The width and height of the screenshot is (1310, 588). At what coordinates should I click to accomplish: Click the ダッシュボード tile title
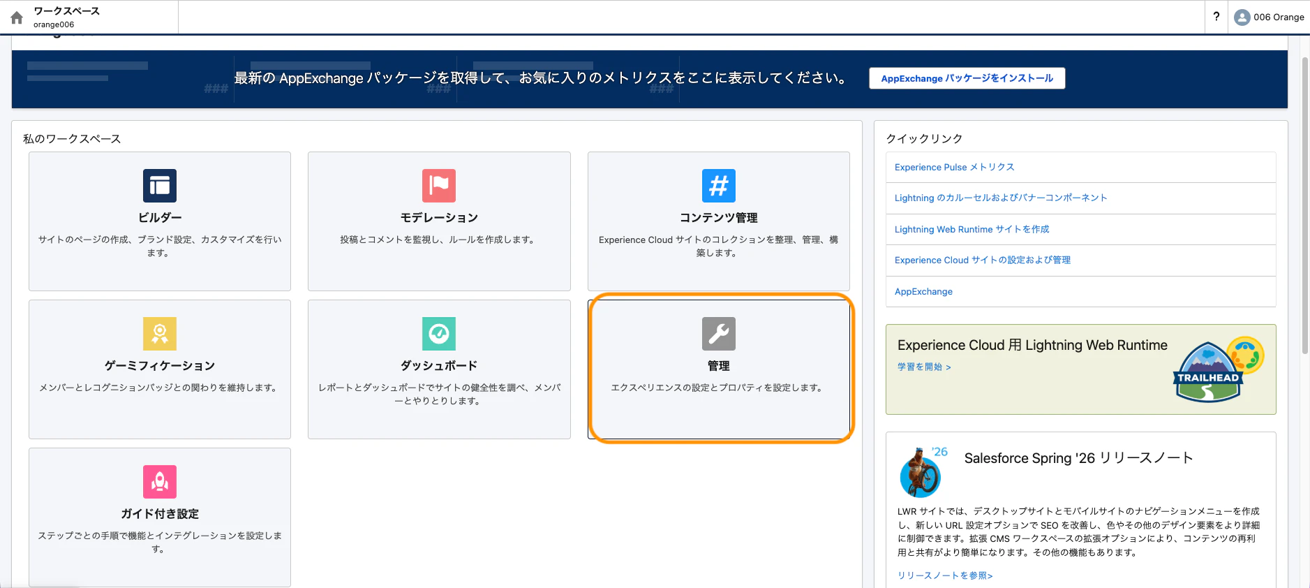(439, 366)
